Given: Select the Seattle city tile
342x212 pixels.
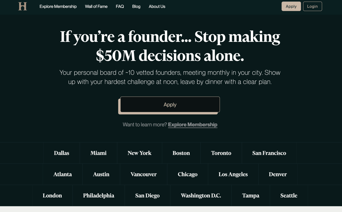Looking at the screenshot, I should coord(289,195).
